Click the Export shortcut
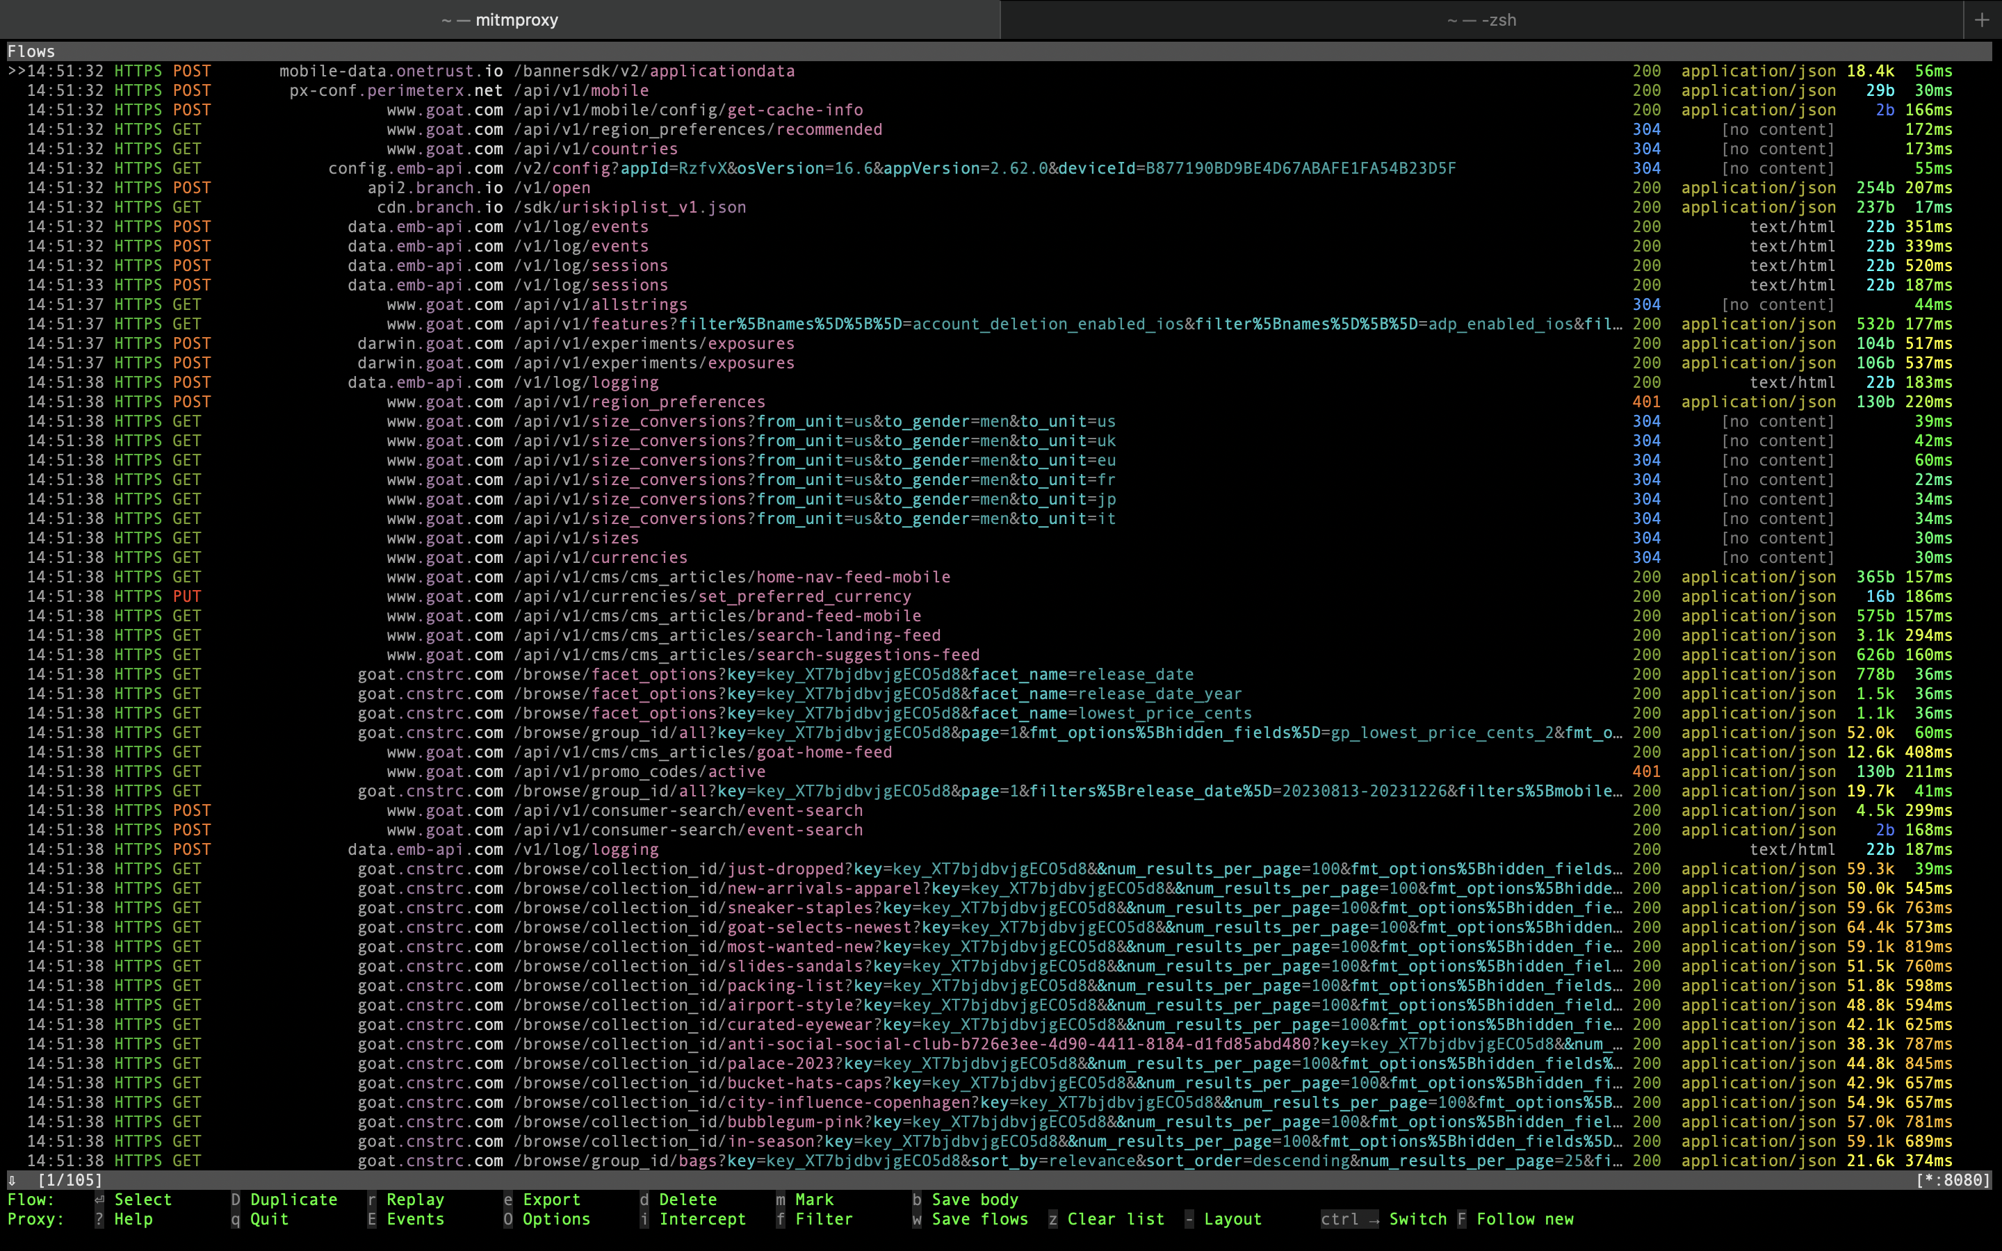 click(542, 1200)
